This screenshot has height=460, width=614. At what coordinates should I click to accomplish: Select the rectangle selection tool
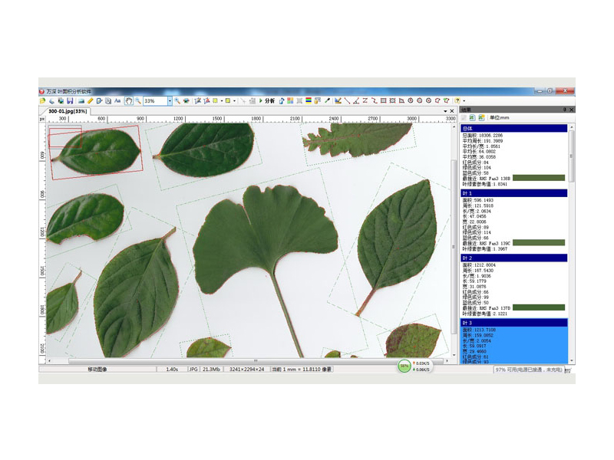pyautogui.click(x=383, y=100)
